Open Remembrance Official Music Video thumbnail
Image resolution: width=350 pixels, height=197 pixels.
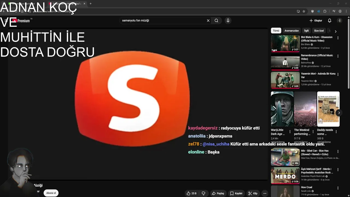[285, 62]
